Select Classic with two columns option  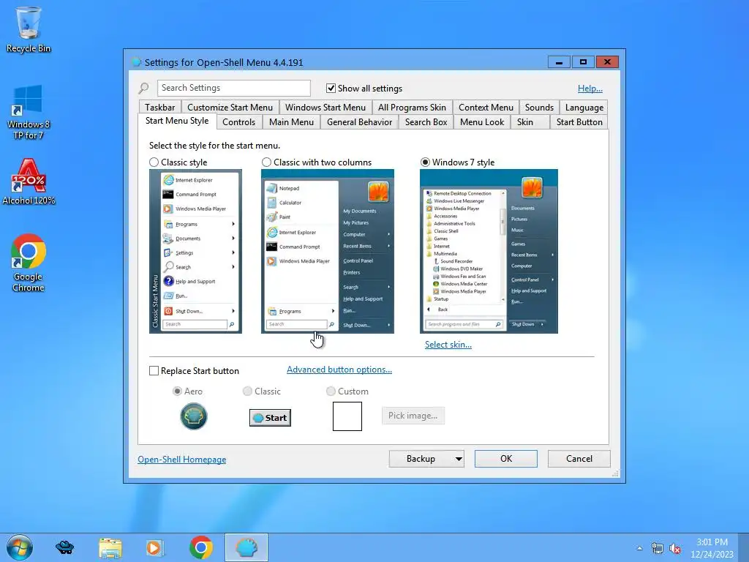(x=266, y=162)
